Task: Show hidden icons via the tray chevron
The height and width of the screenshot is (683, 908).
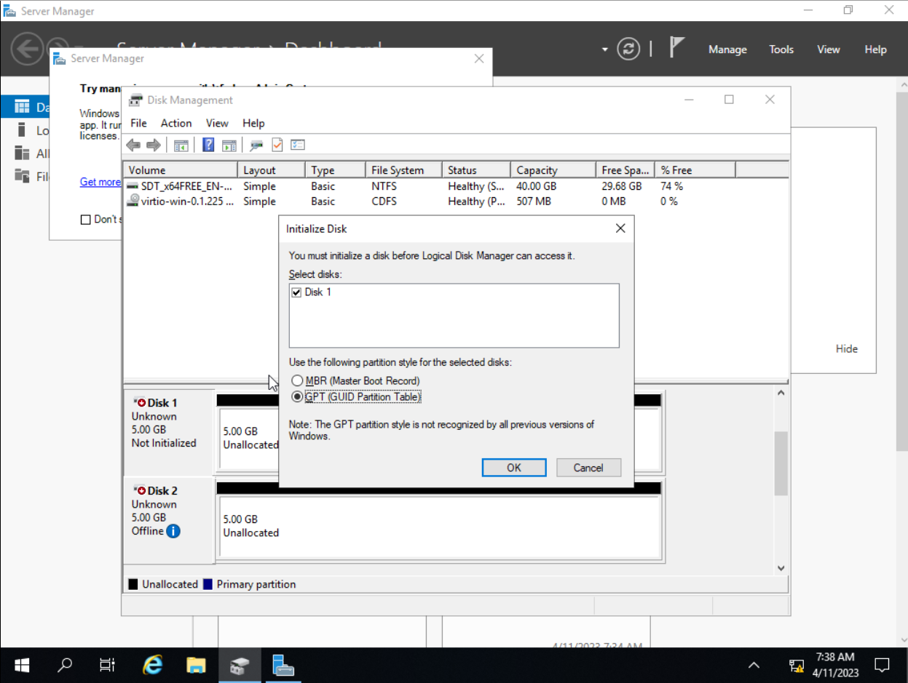Action: click(x=754, y=665)
